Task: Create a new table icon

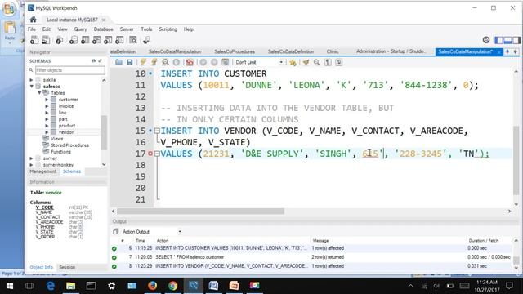Action: pyautogui.click(x=85, y=40)
